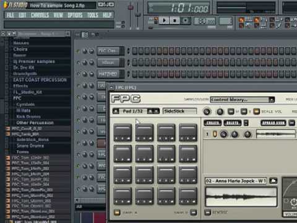The width and height of the screenshot is (297, 223).
Task: Open the sample file browse folder icon
Action: tap(273, 181)
